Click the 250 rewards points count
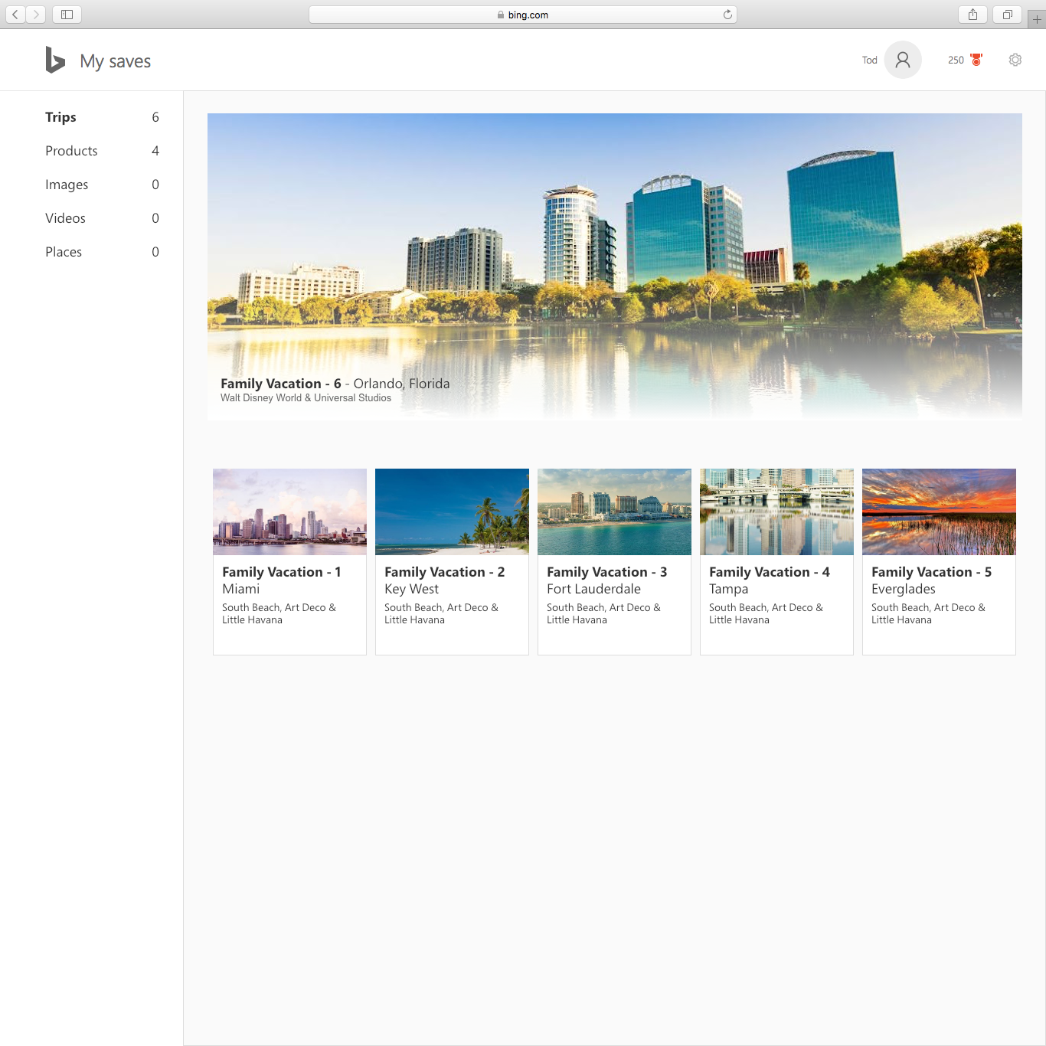This screenshot has height=1046, width=1046. pos(956,60)
